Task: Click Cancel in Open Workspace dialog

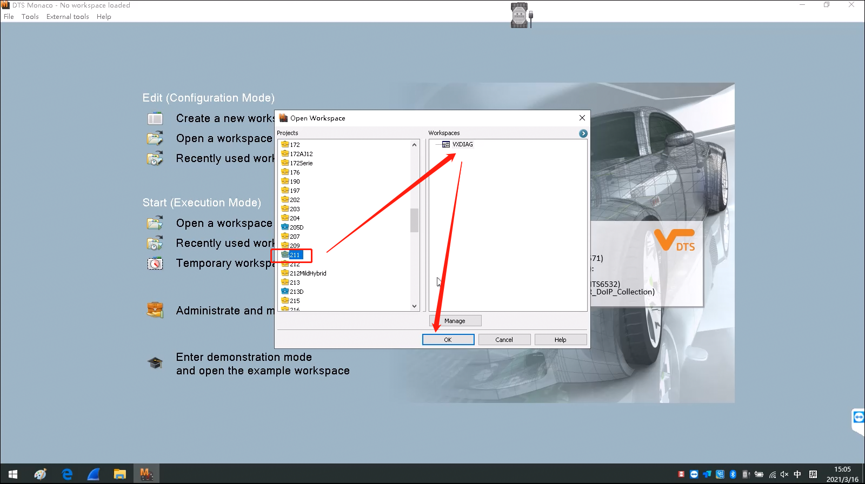Action: pos(504,340)
